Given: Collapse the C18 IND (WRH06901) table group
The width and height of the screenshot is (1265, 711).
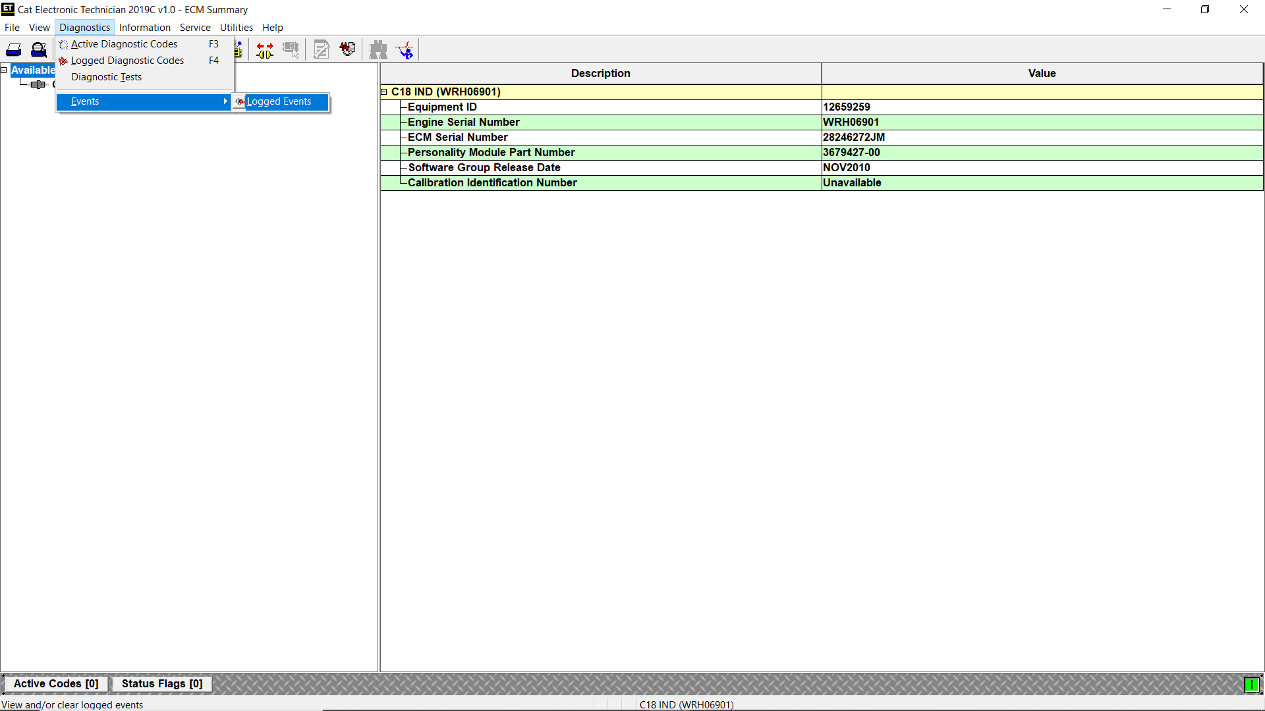Looking at the screenshot, I should click(x=384, y=92).
